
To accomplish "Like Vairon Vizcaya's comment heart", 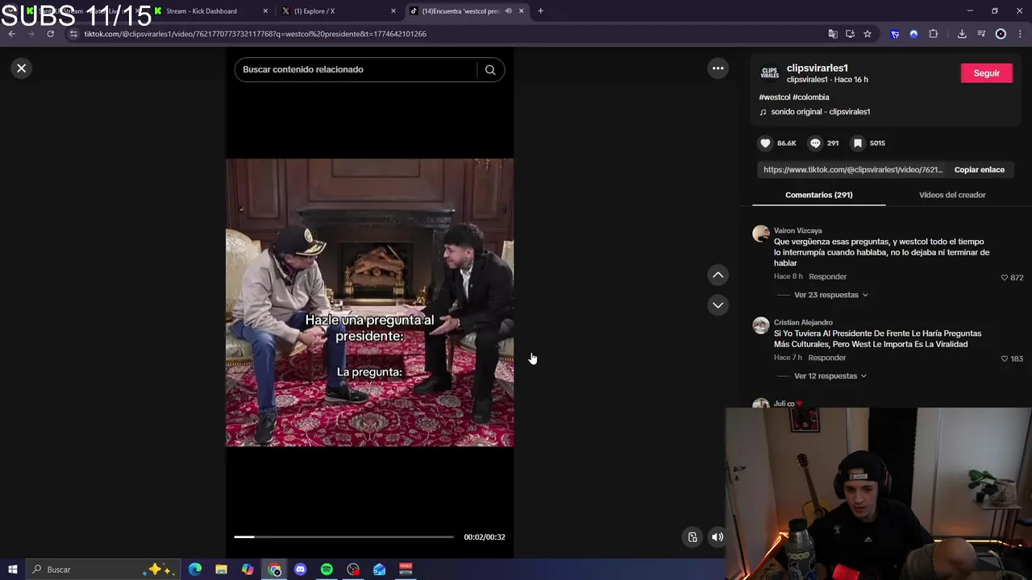I will click(x=1005, y=277).
